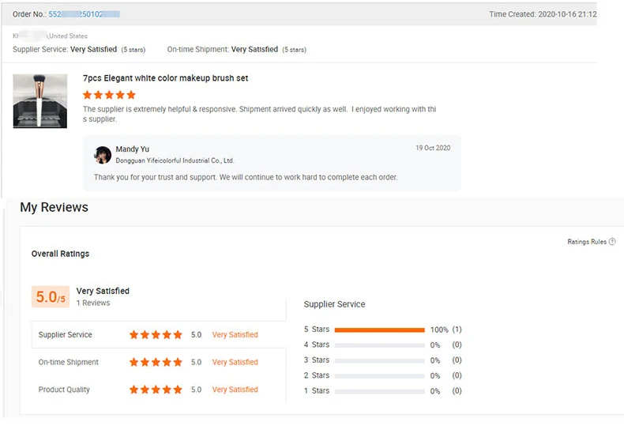624x426 pixels.
Task: Open the order number link
Action: [x=84, y=14]
